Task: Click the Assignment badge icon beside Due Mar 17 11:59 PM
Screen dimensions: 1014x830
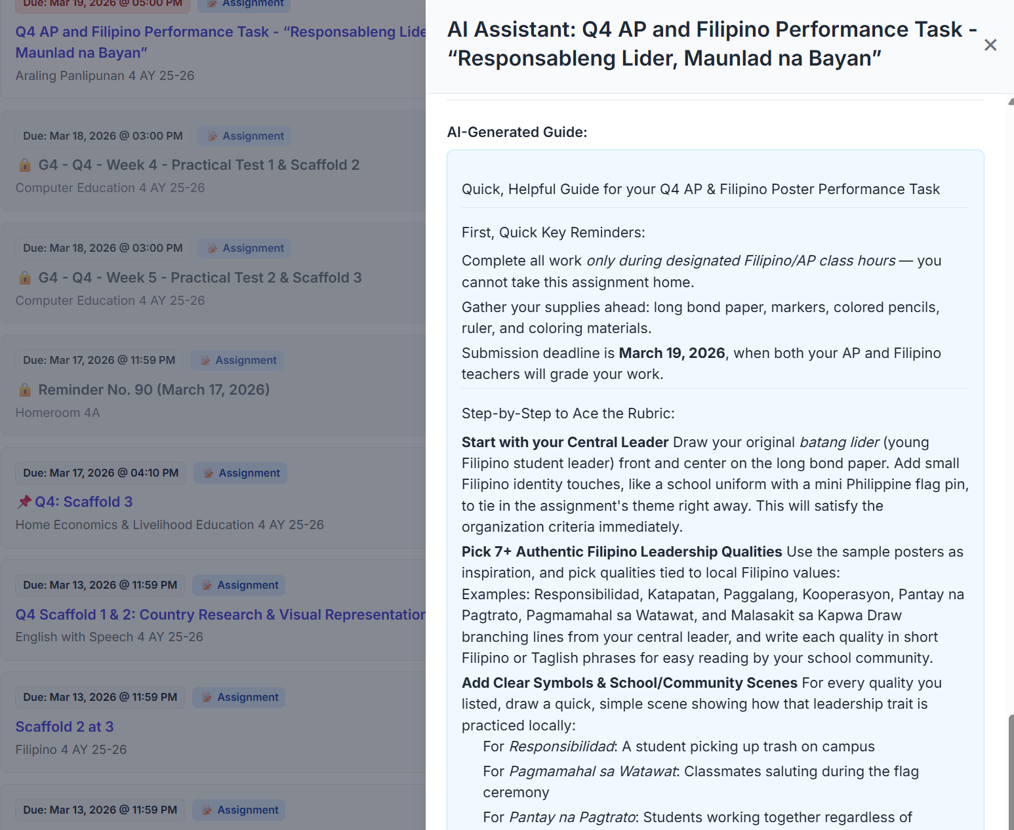Action: click(x=205, y=360)
